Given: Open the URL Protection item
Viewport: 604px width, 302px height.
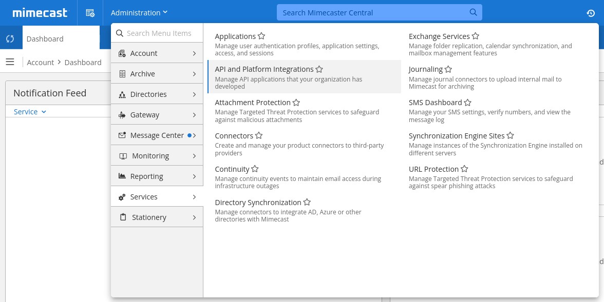Looking at the screenshot, I should [433, 169].
